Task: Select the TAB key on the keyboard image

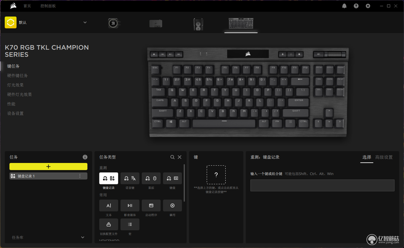Action: 159,91
